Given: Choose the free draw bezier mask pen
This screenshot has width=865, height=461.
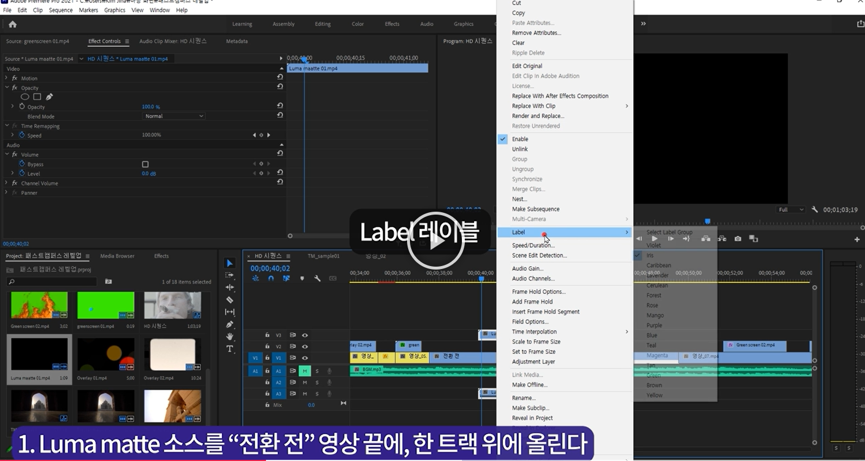Looking at the screenshot, I should (x=49, y=97).
